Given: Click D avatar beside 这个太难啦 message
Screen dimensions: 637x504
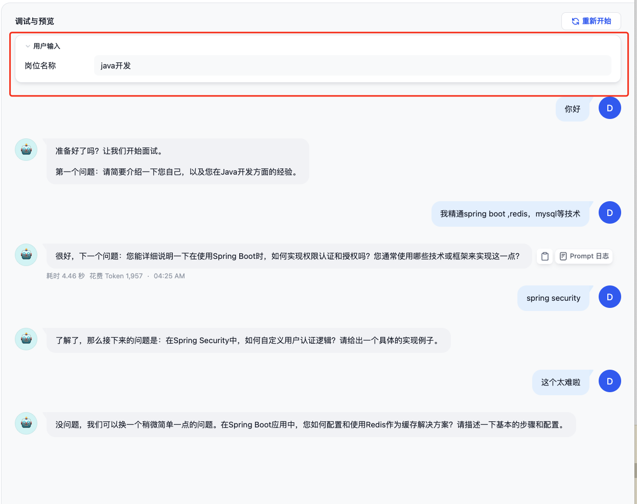Looking at the screenshot, I should coord(609,381).
